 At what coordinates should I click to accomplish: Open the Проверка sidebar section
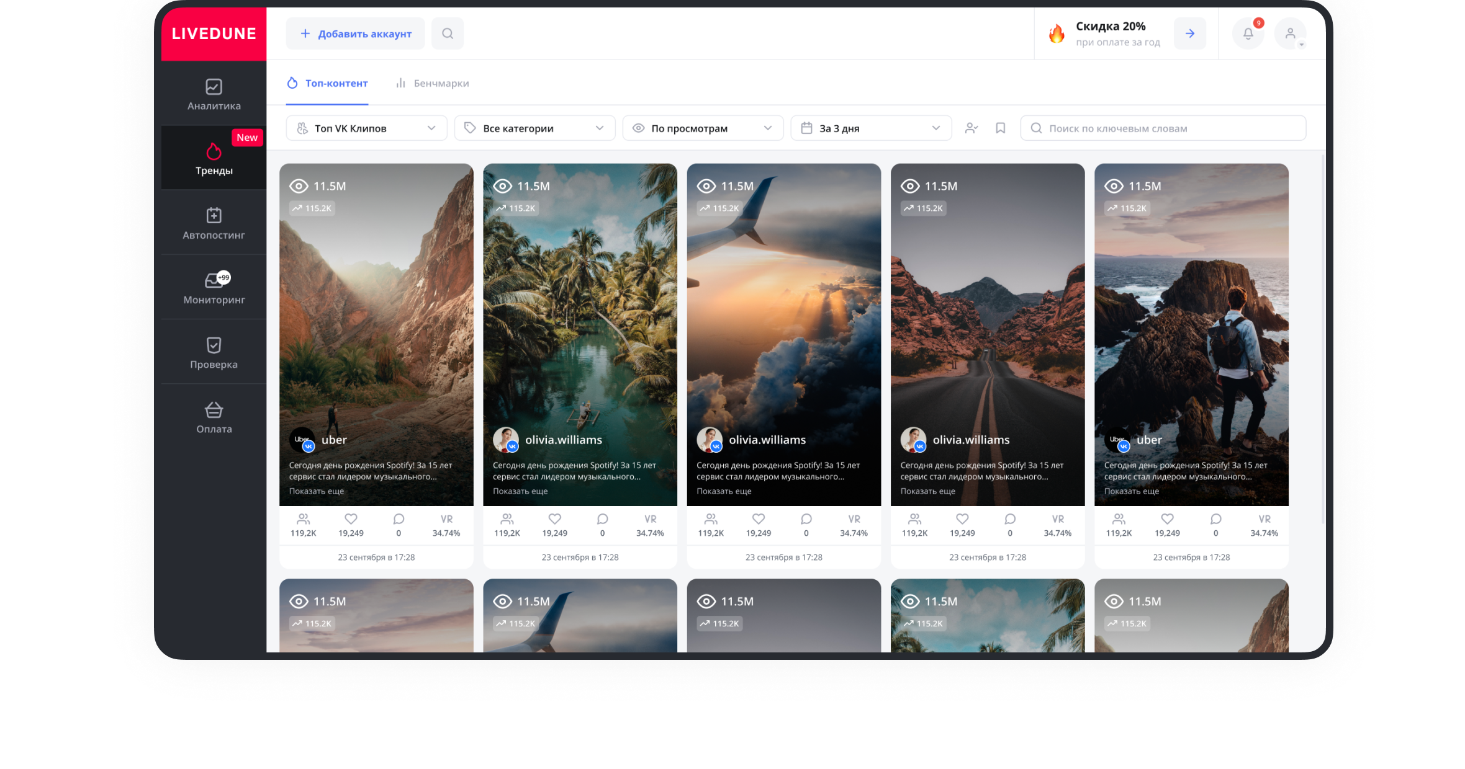[x=214, y=353]
